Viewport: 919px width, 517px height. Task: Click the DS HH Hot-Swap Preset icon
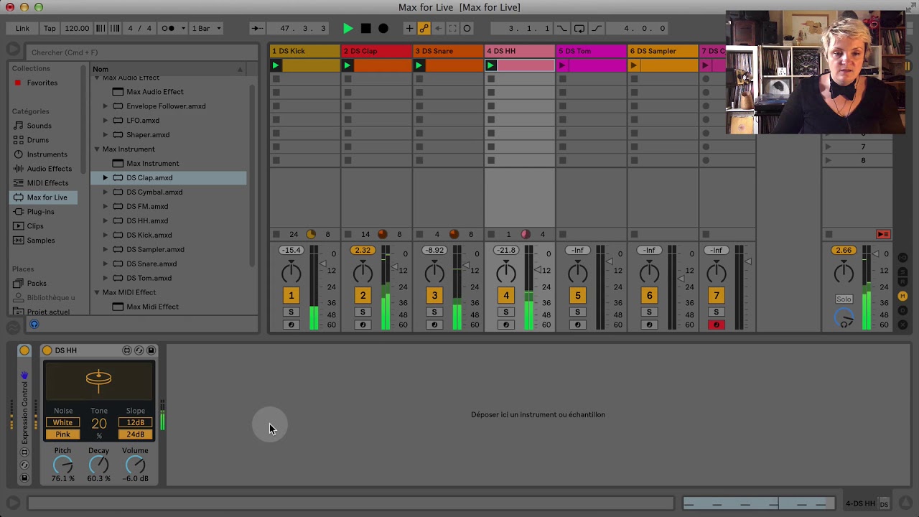pyautogui.click(x=139, y=350)
